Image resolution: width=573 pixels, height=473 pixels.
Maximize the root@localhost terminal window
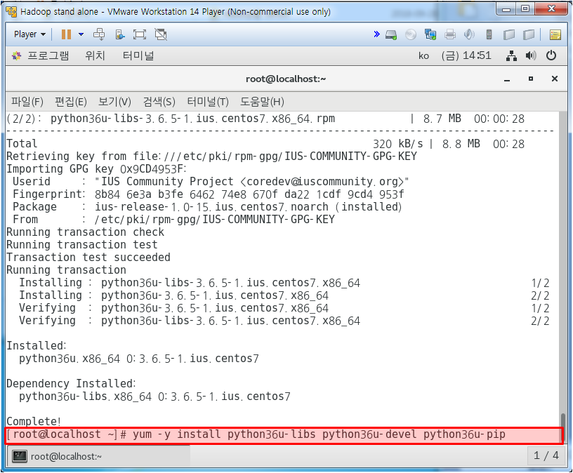[531, 79]
